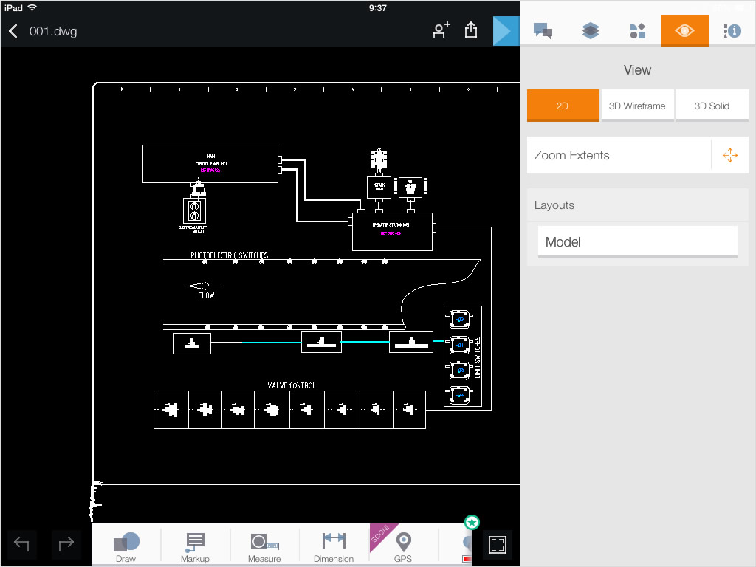This screenshot has height=567, width=756.
Task: Click the orange zoom extents arrows icon
Action: [729, 155]
